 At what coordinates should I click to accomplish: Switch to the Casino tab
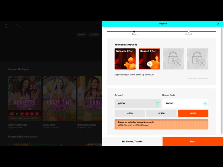[94, 35]
